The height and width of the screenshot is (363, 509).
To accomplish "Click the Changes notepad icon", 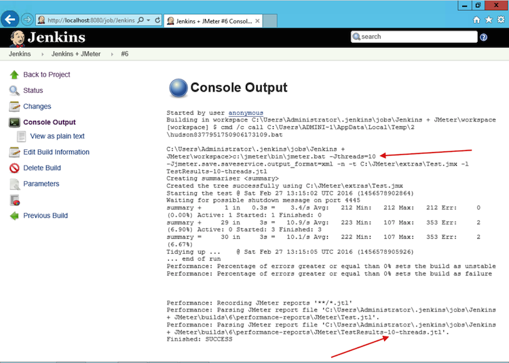I will pyautogui.click(x=14, y=107).
